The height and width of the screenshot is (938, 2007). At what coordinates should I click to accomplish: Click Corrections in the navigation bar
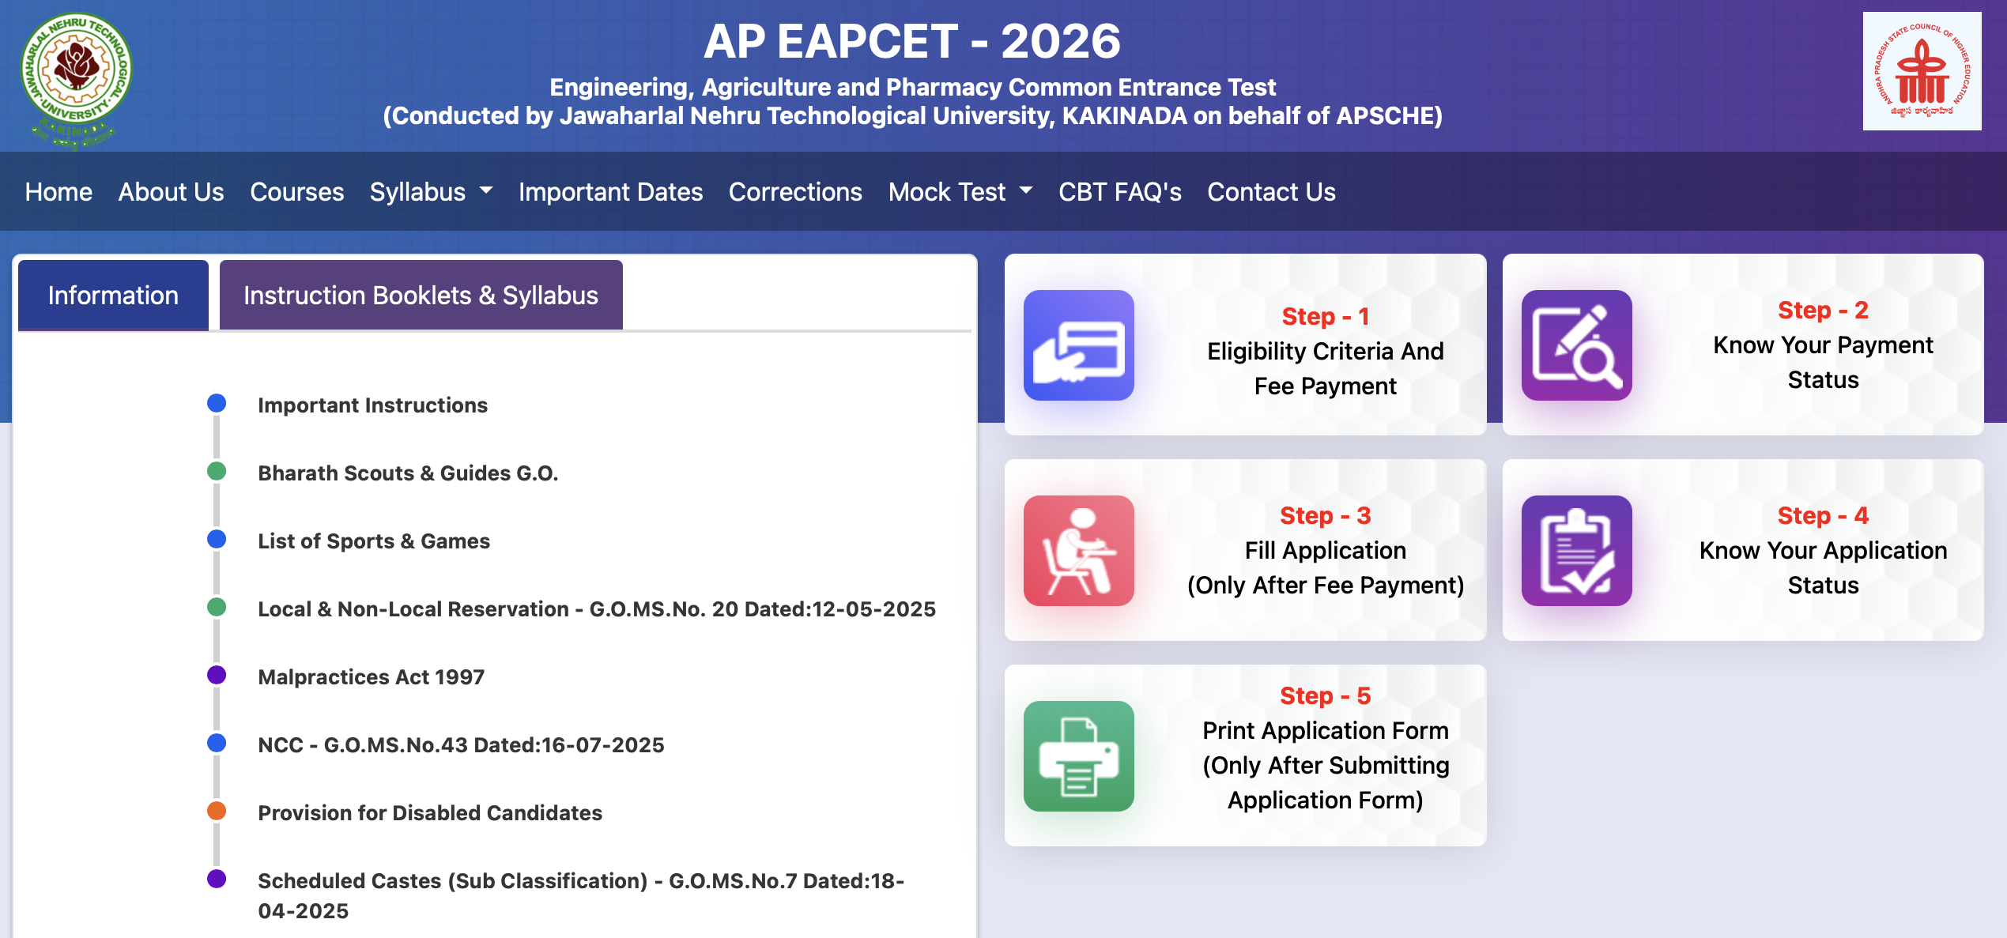pyautogui.click(x=795, y=191)
